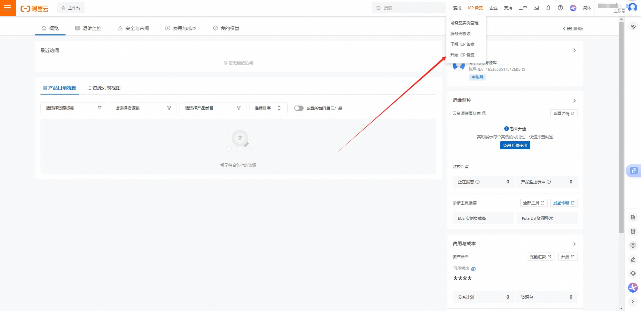This screenshot has height=311, width=641.
Task: Click the AI assistant star icon in top bar
Action: pyautogui.click(x=573, y=8)
